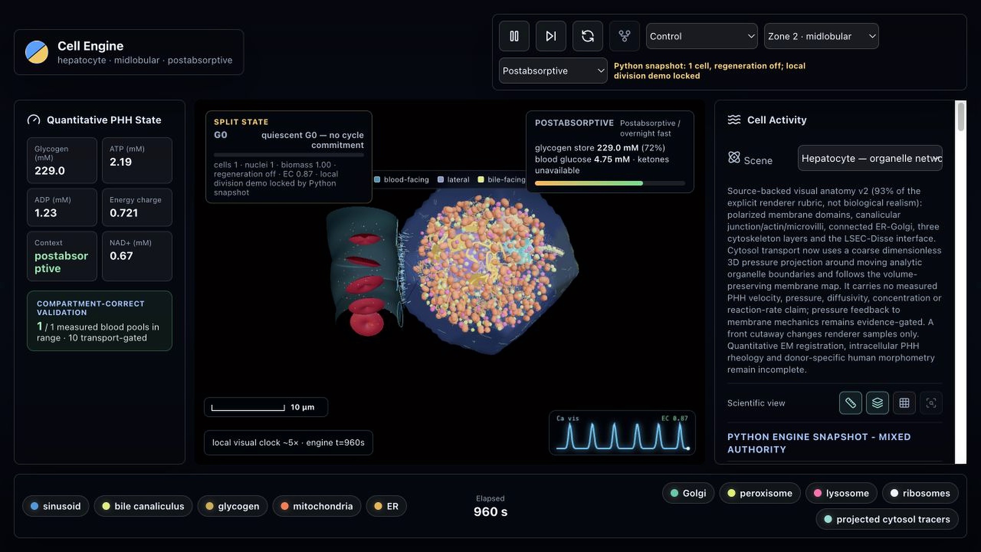Reset the simulation with the refresh icon
981x552 pixels.
tap(588, 36)
